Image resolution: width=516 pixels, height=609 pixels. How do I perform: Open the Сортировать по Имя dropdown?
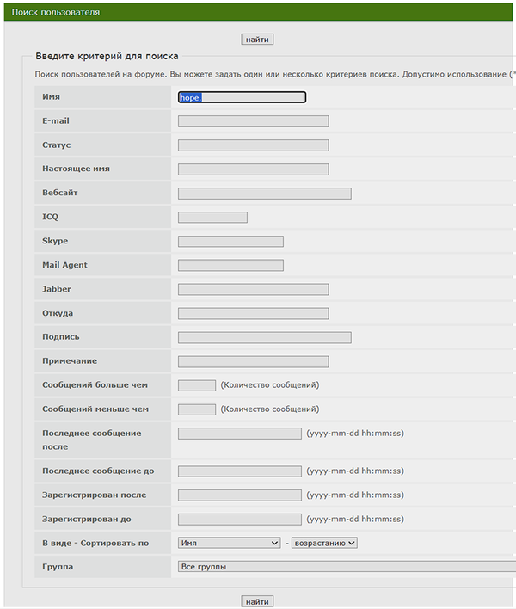(x=229, y=543)
